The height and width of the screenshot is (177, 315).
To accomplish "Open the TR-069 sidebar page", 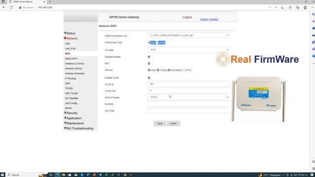I will click(x=69, y=88).
